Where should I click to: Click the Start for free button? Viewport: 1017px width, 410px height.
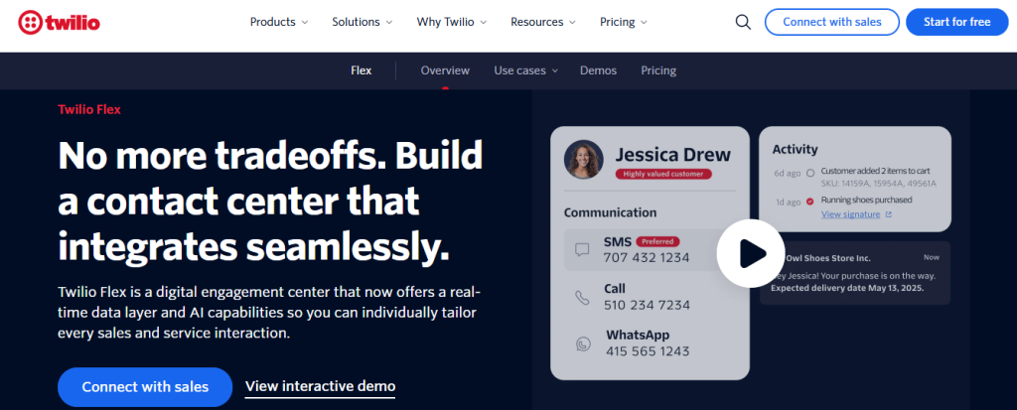coord(956,22)
